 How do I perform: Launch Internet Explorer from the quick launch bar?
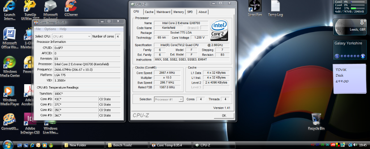(32, 145)
